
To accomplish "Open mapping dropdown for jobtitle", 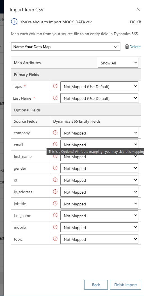I will click(x=99, y=204).
